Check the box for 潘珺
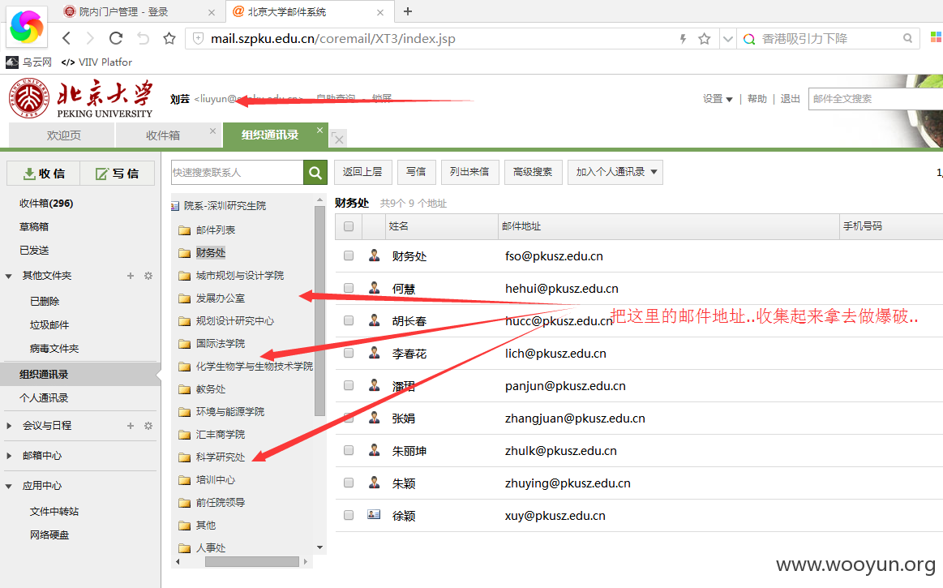This screenshot has width=943, height=588. click(x=349, y=385)
